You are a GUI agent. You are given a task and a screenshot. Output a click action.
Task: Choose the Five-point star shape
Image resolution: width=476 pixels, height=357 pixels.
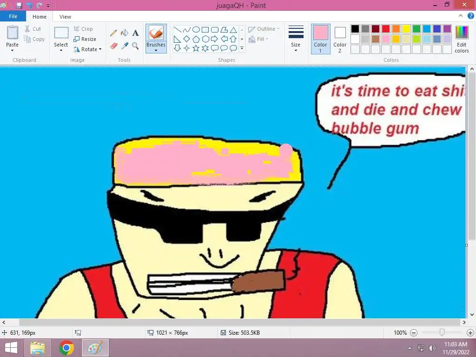point(196,48)
